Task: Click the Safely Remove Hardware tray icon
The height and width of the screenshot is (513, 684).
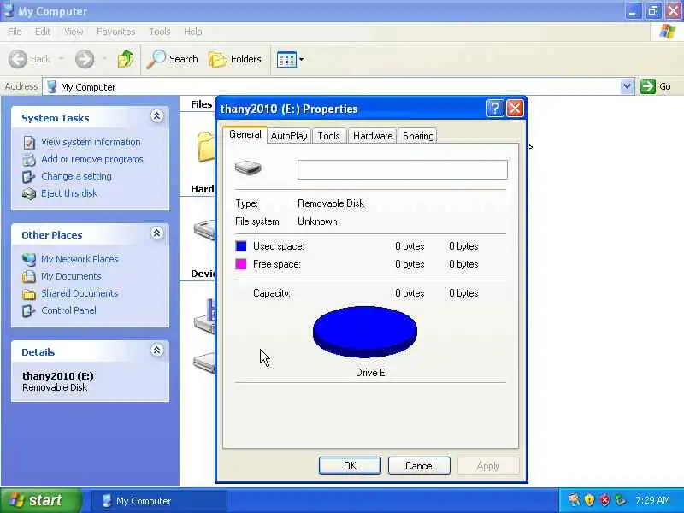Action: [620, 500]
